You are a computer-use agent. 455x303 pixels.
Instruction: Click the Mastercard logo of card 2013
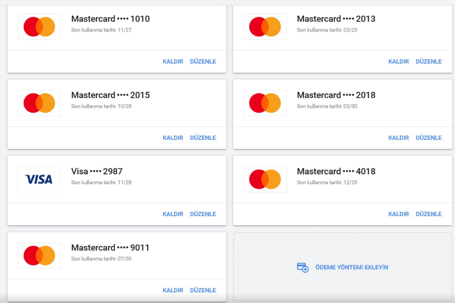point(265,27)
